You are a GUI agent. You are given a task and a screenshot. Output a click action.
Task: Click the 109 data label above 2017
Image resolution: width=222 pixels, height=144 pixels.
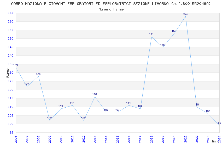140,106
